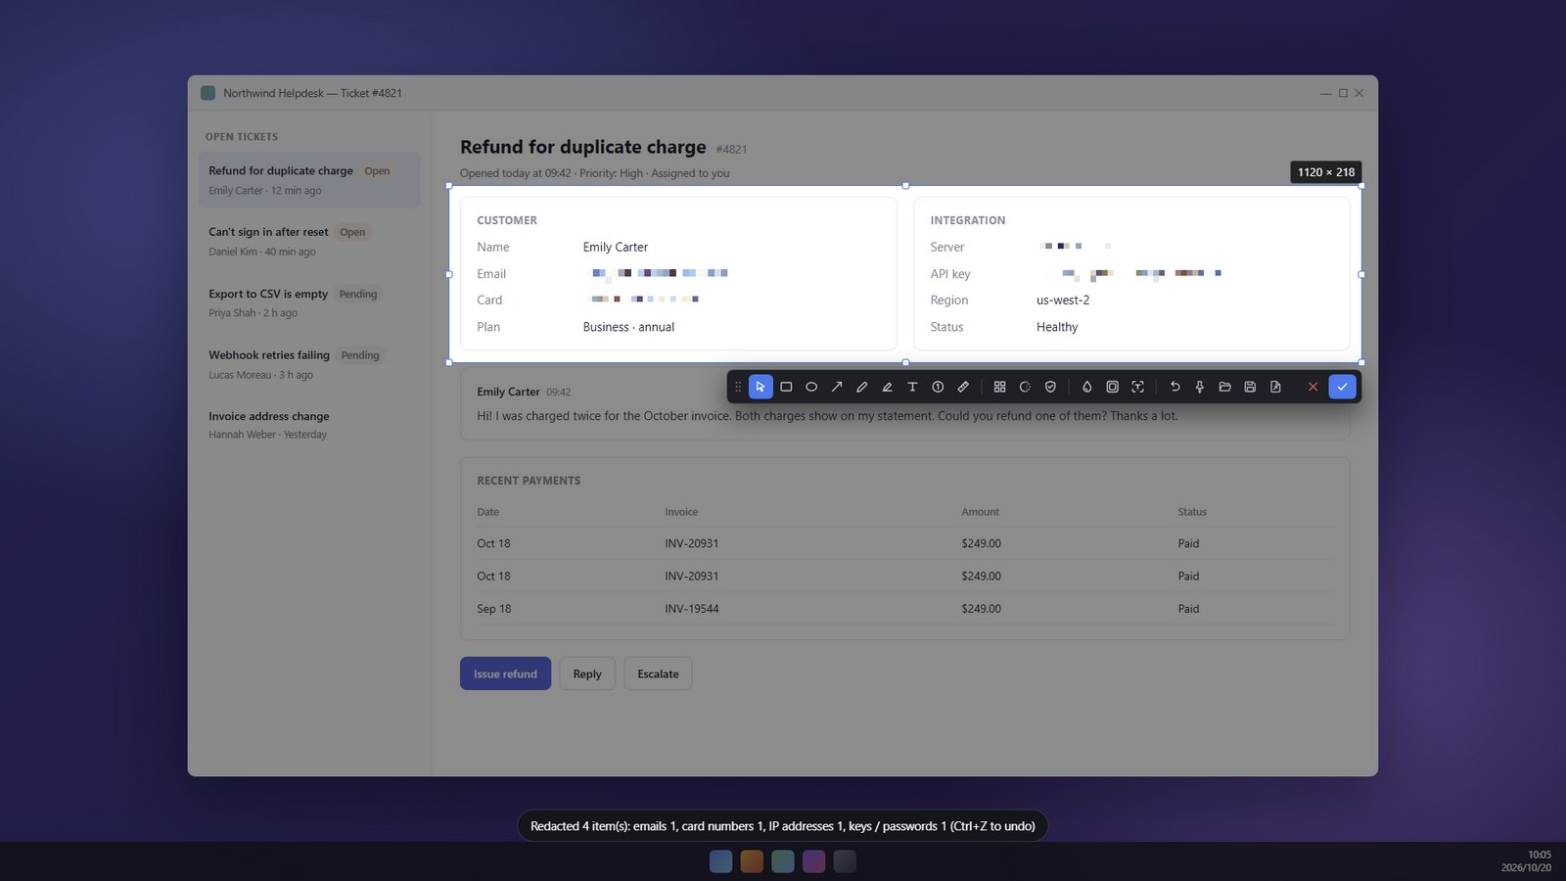Click the orange taskbar app icon
Screen dimensions: 1566x881
[752, 861]
